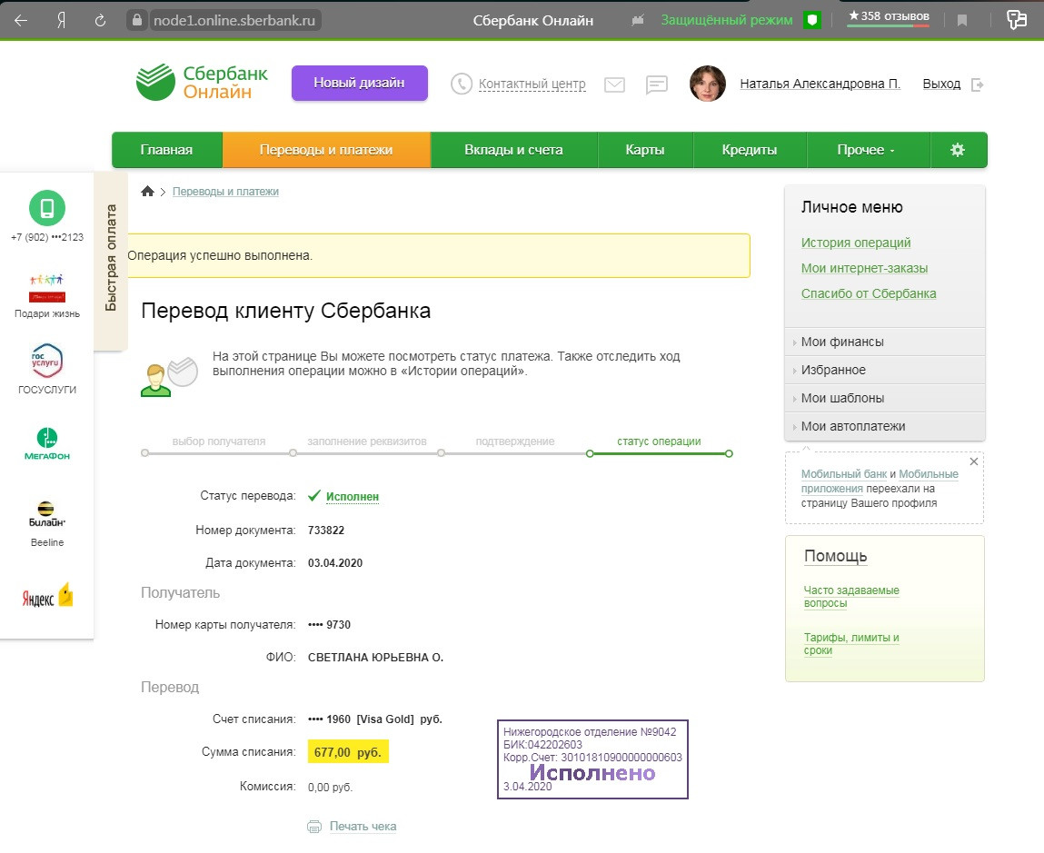Open the Yandex home Я icon
The image size is (1044, 853).
[x=61, y=21]
